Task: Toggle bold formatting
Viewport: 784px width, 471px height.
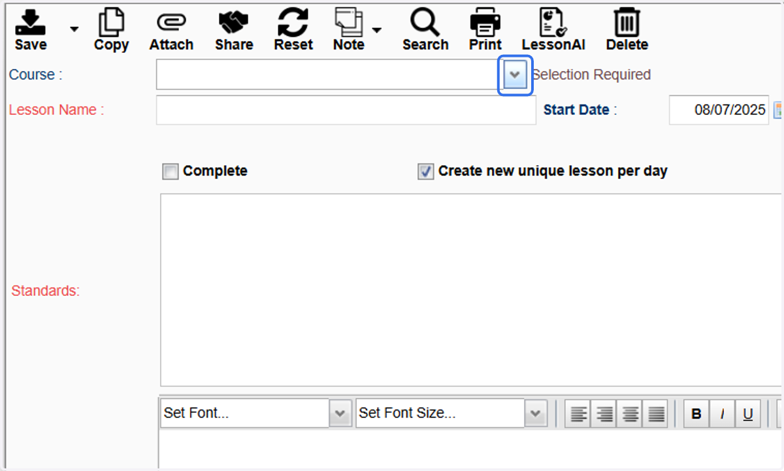Action: point(696,414)
